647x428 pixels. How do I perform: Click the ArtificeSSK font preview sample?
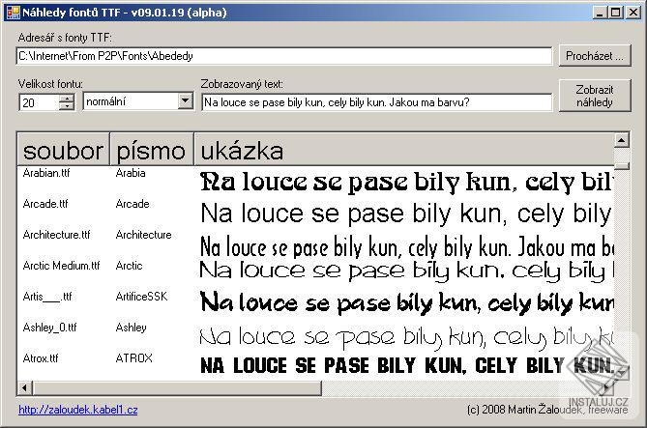coord(406,303)
